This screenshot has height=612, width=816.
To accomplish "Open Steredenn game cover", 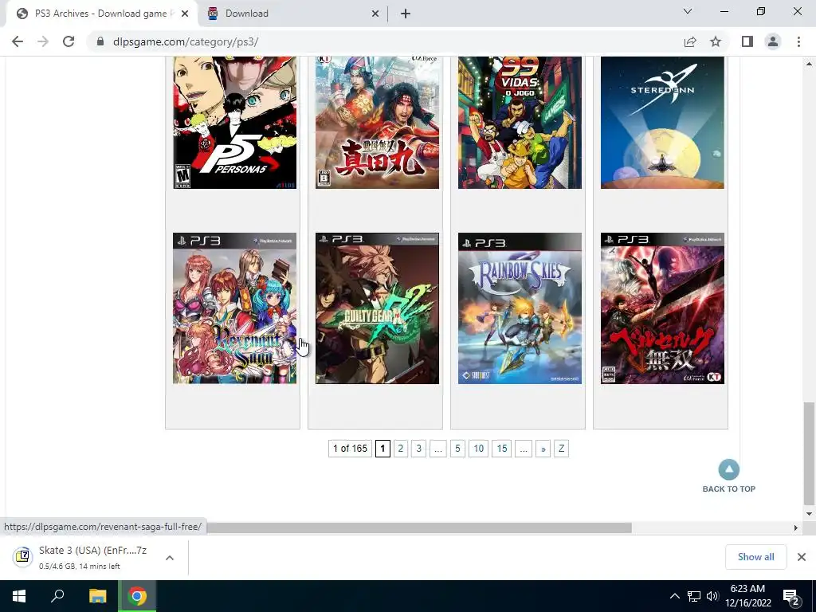I will tap(662, 123).
